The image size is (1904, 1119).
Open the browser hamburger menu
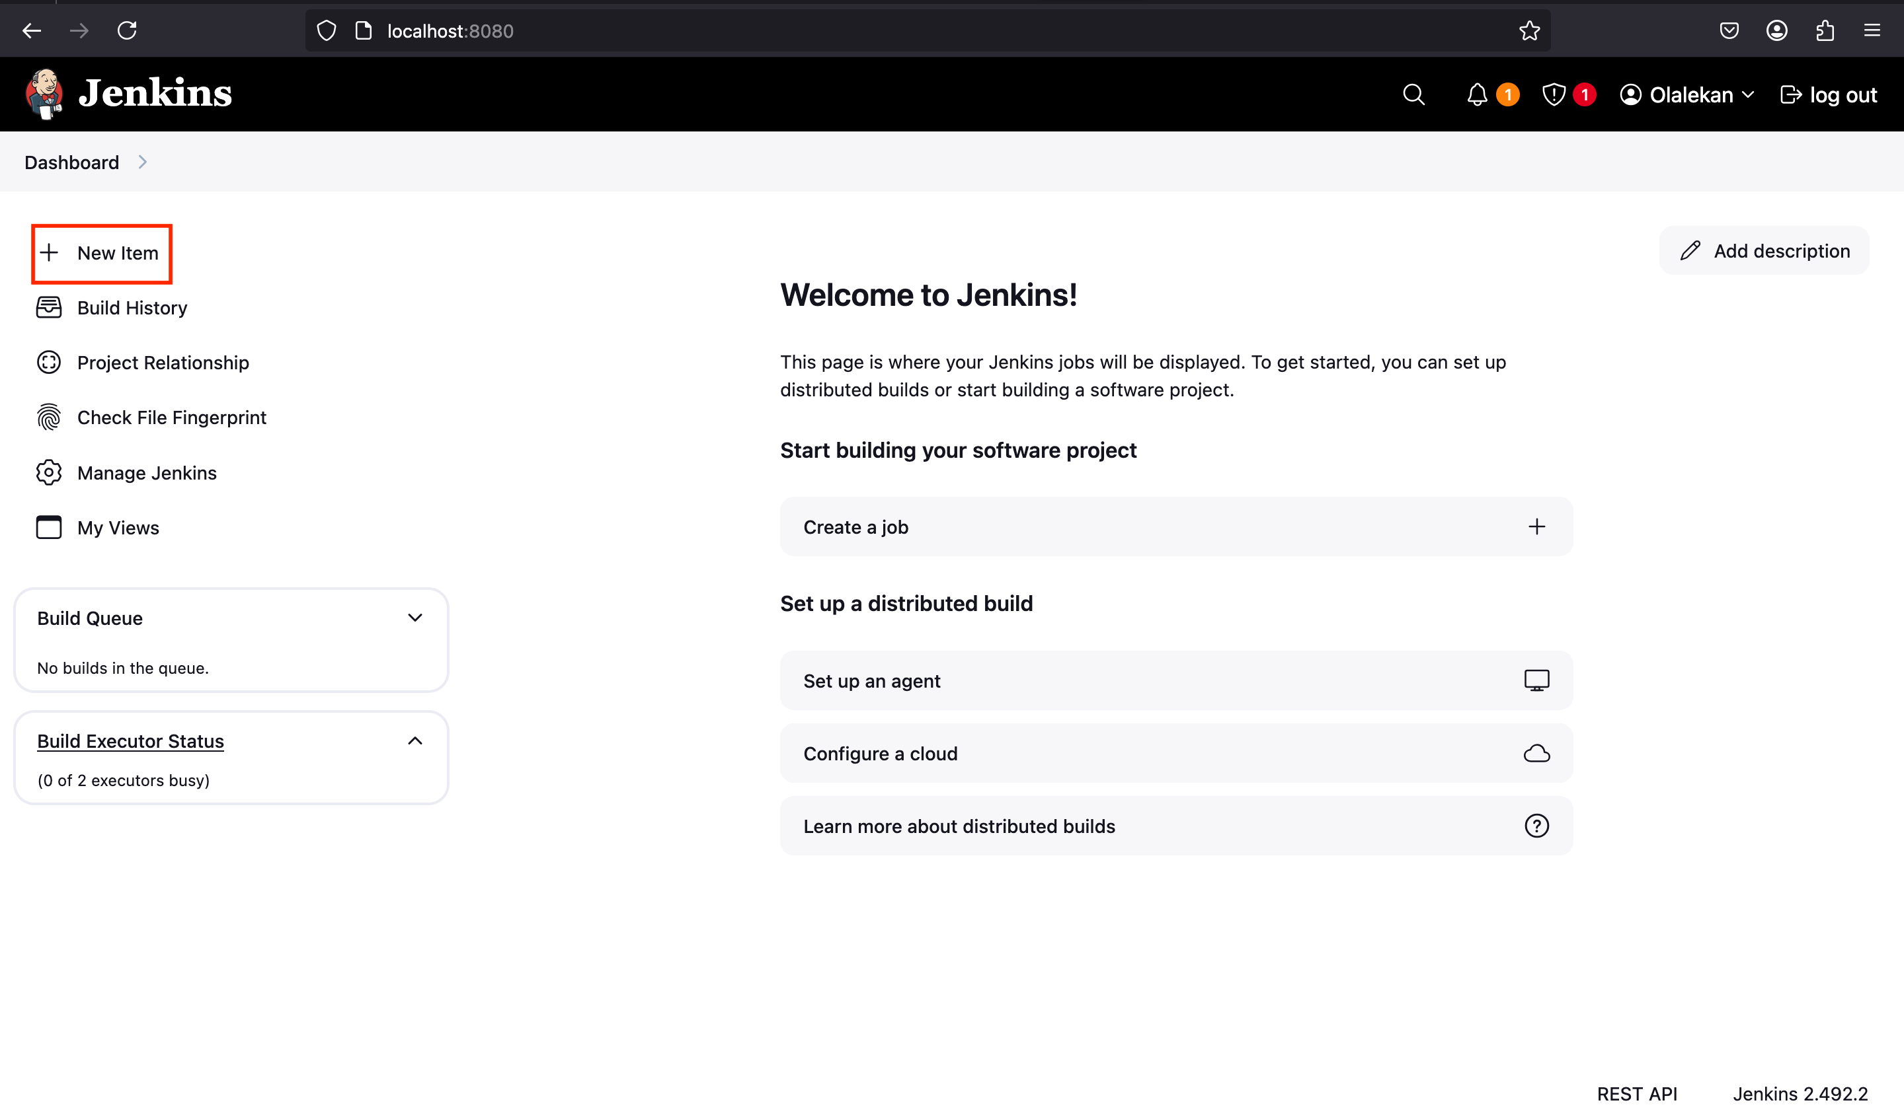1872,31
